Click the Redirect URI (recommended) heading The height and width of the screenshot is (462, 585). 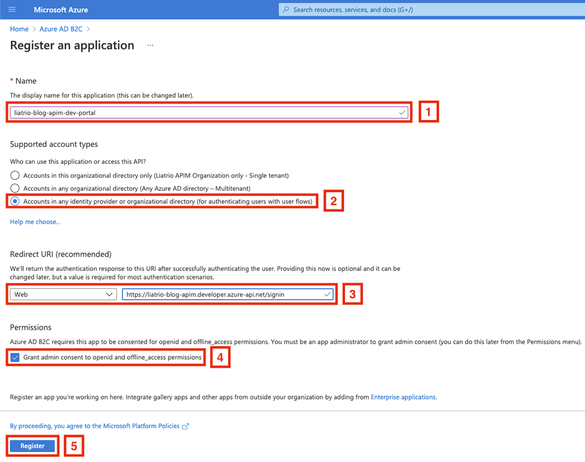tap(60, 254)
